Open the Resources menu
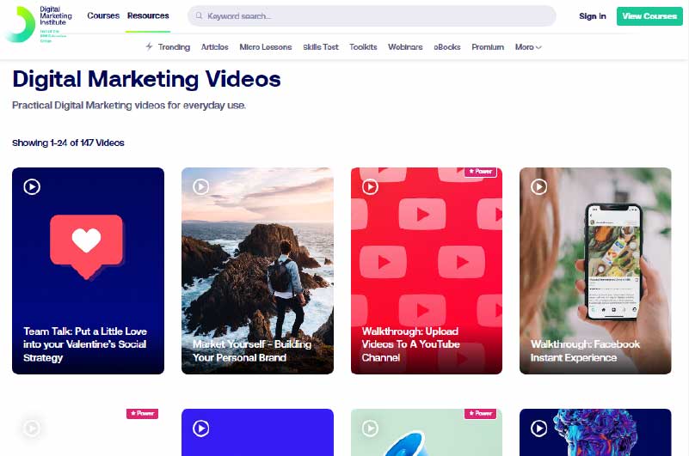 tap(148, 15)
